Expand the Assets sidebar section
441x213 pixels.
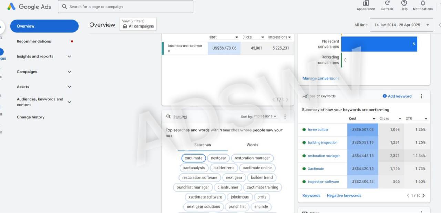[69, 87]
